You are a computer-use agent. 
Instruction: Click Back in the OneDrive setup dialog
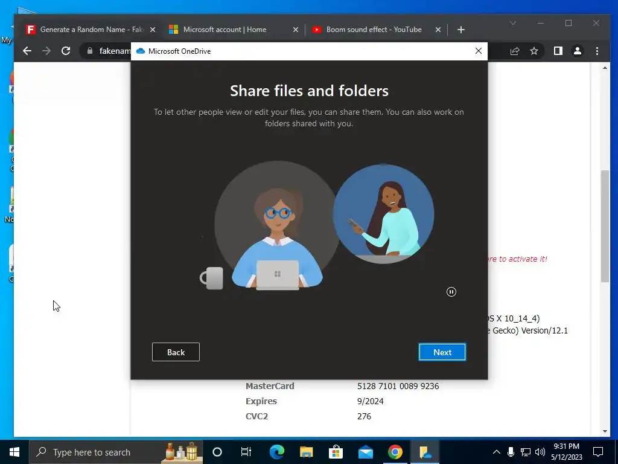[176, 352]
